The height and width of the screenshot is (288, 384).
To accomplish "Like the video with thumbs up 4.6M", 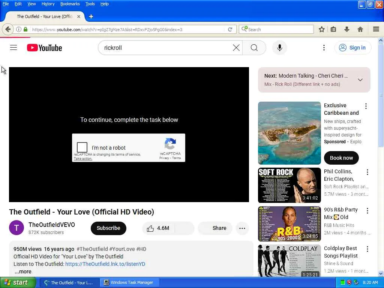I will coord(158,228).
